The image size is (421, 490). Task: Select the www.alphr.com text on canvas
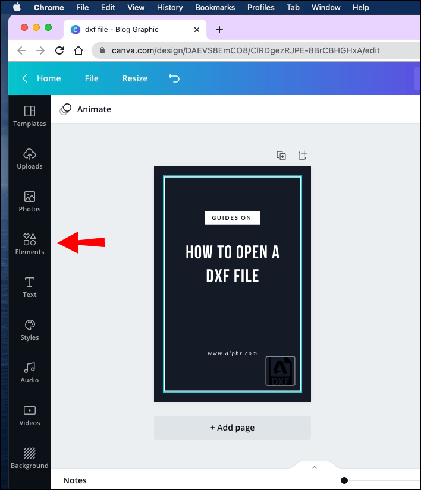click(233, 353)
